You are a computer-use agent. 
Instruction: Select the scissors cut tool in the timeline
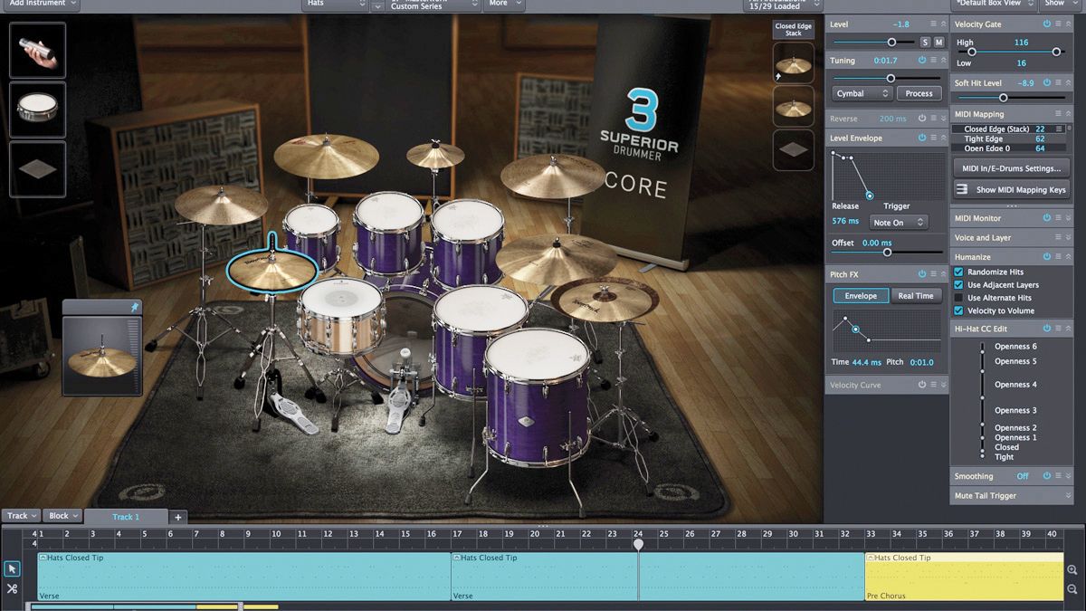tap(12, 588)
